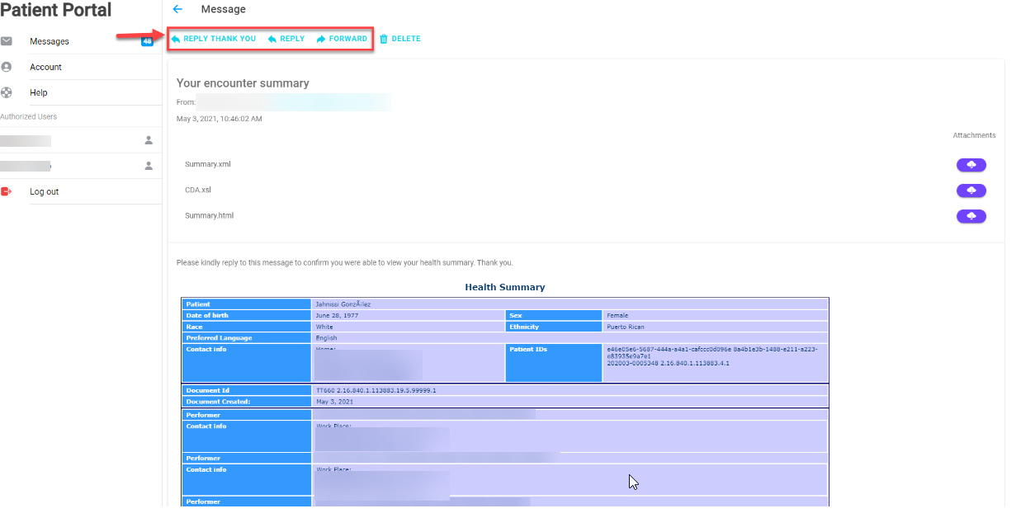
Task: Click the Date of birth value June 28, 1977
Action: point(338,315)
